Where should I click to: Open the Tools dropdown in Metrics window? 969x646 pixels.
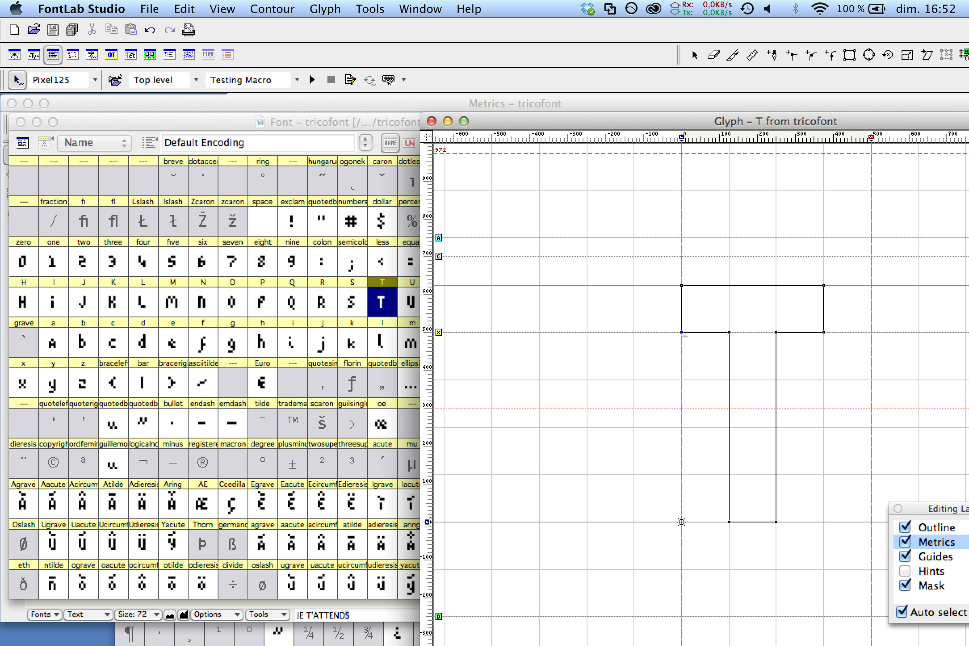[267, 614]
